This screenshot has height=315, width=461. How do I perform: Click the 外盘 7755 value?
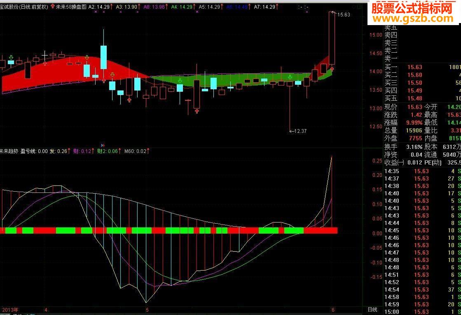[x=415, y=138]
